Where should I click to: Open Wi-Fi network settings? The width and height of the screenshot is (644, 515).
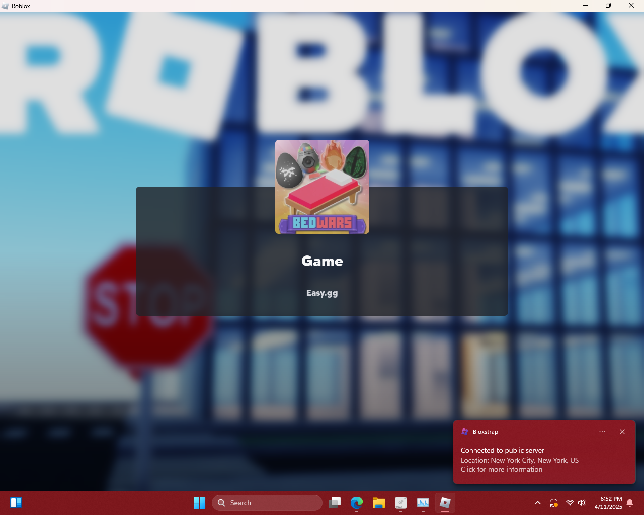(x=570, y=503)
